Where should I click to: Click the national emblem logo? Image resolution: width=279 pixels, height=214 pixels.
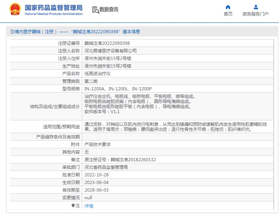click(15, 9)
